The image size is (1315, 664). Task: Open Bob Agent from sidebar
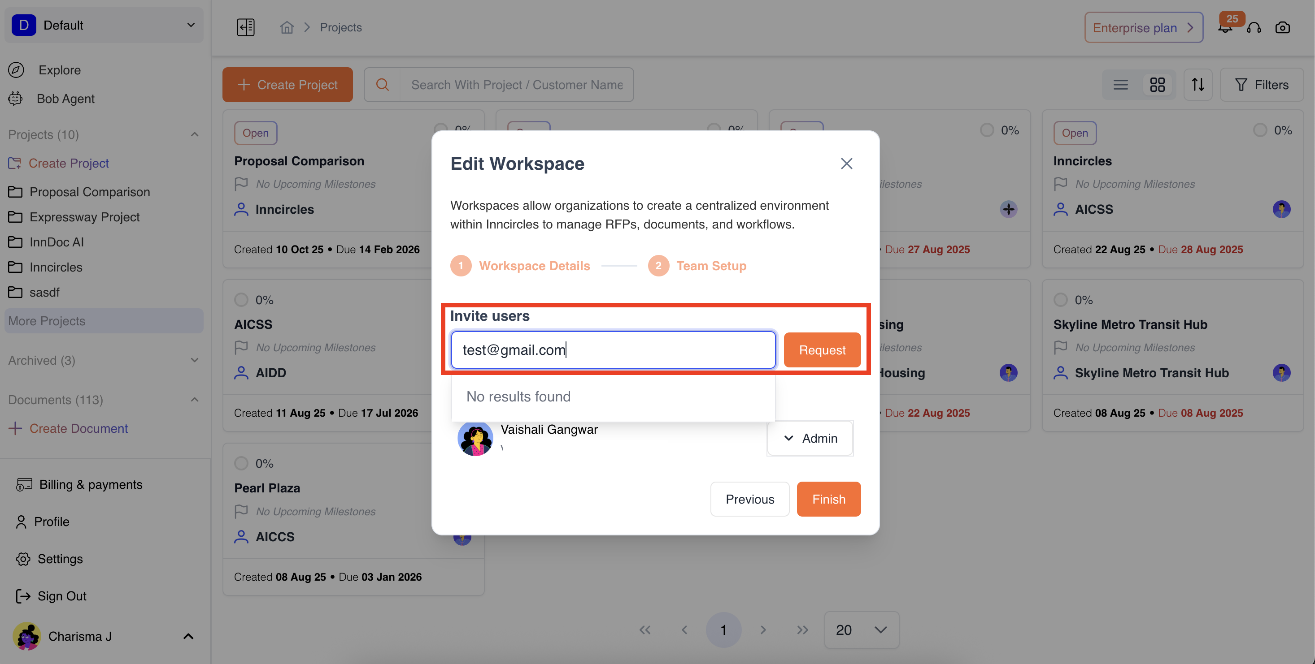point(65,99)
